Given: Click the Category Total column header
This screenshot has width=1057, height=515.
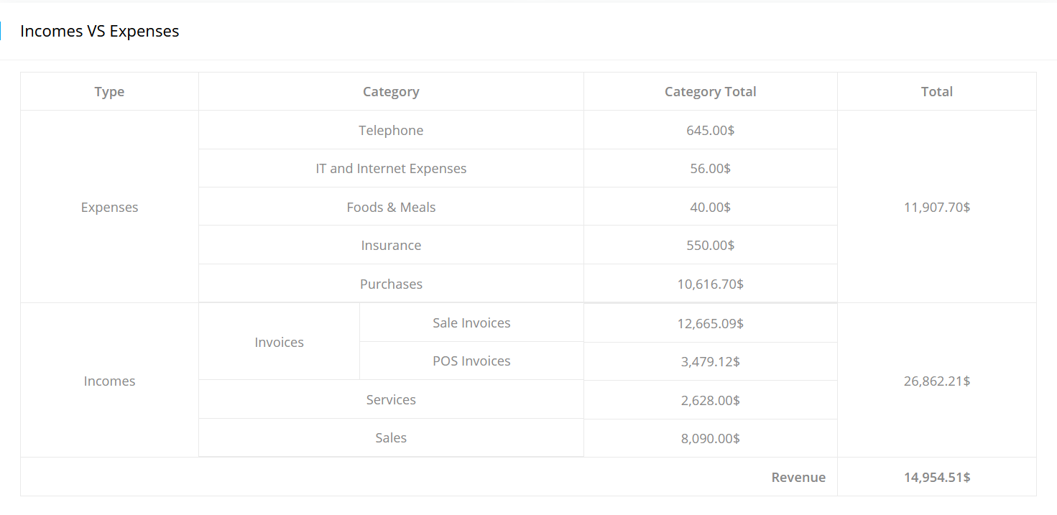Looking at the screenshot, I should [x=710, y=92].
